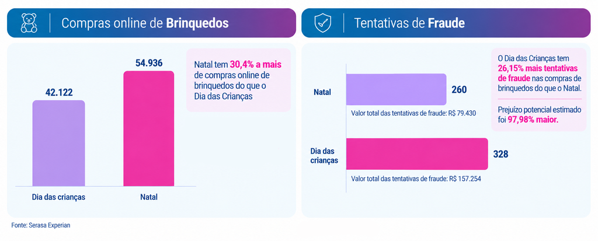This screenshot has width=598, height=241.
Task: Click the purple Natal horizontal fraud bar
Action: (x=396, y=89)
